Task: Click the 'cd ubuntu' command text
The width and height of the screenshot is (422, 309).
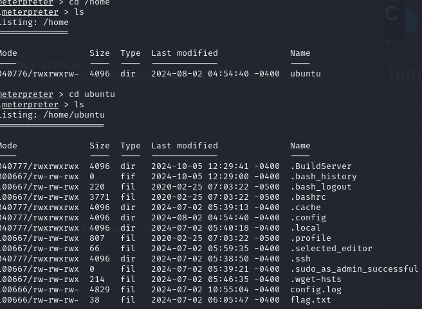Action: pyautogui.click(x=92, y=94)
